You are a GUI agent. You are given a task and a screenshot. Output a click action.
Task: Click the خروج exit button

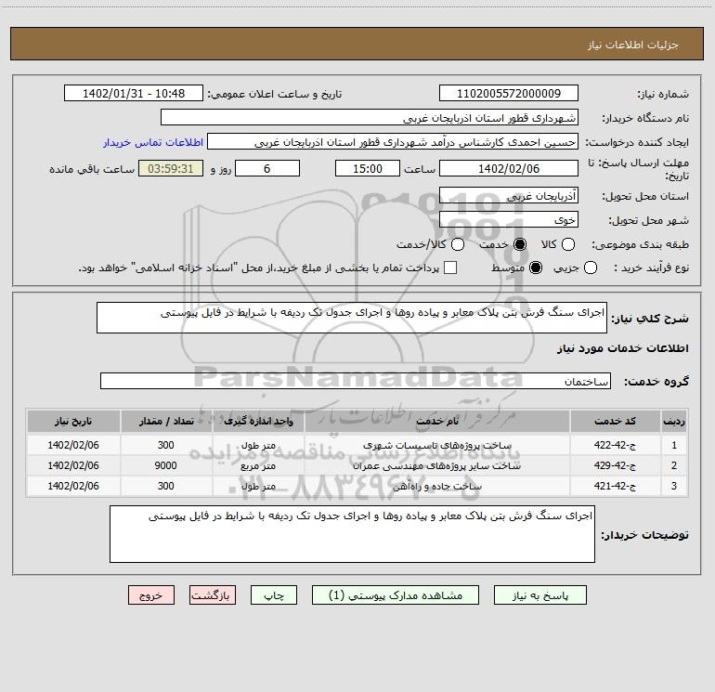coord(151,595)
